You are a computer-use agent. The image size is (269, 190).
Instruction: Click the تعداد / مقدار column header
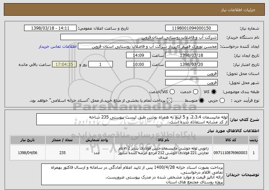[x=62, y=140]
